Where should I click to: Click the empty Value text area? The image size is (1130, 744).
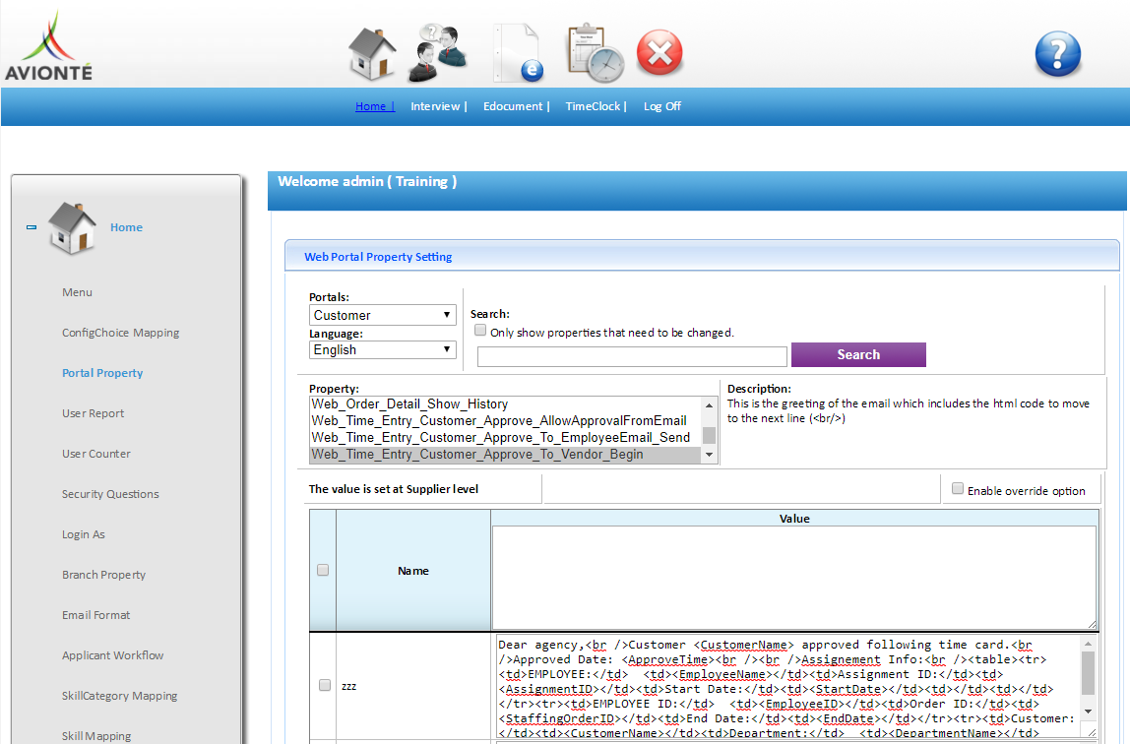point(794,578)
